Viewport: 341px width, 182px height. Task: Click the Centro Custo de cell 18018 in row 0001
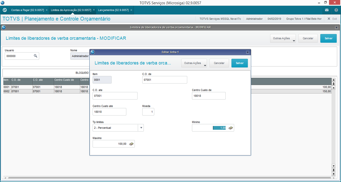67,87
